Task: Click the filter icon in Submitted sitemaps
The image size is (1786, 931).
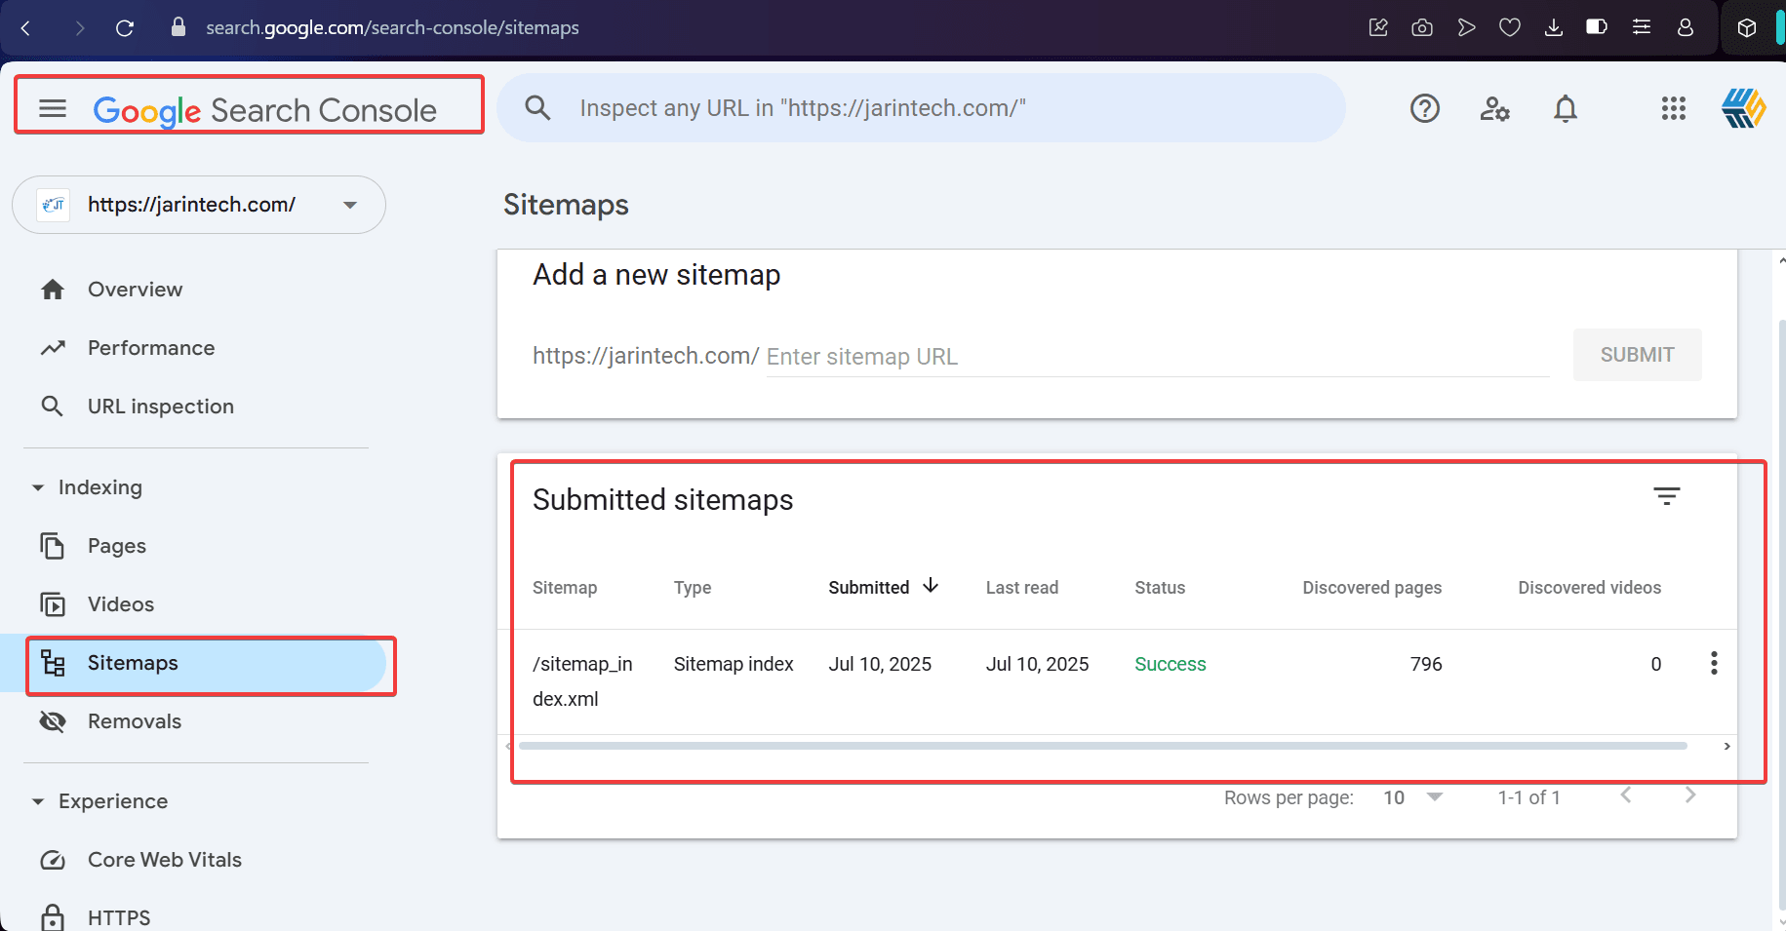Action: coord(1666,496)
